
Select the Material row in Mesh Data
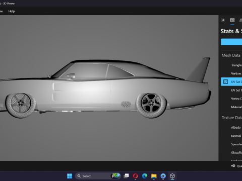tap(231, 107)
